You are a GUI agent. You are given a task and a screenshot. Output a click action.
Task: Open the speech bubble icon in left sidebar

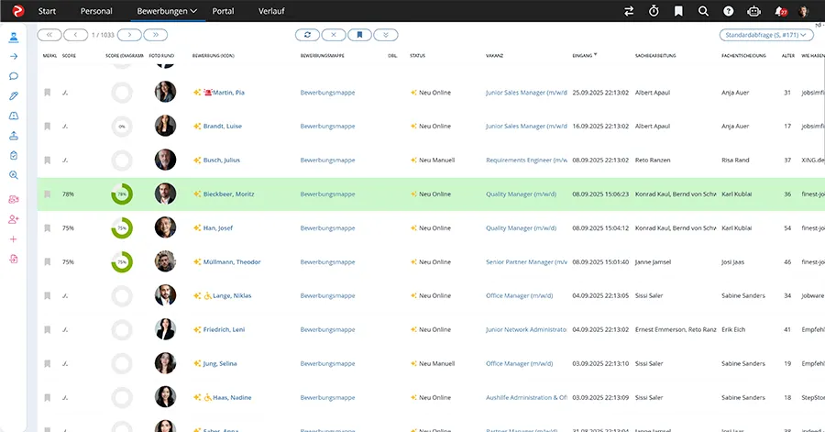coord(14,76)
